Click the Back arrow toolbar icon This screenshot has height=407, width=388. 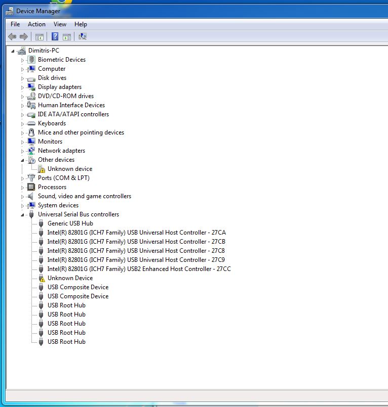(12, 36)
